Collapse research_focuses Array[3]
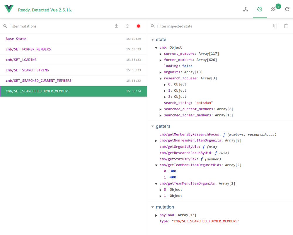Viewport: 293px width, 235px height. 161,79
